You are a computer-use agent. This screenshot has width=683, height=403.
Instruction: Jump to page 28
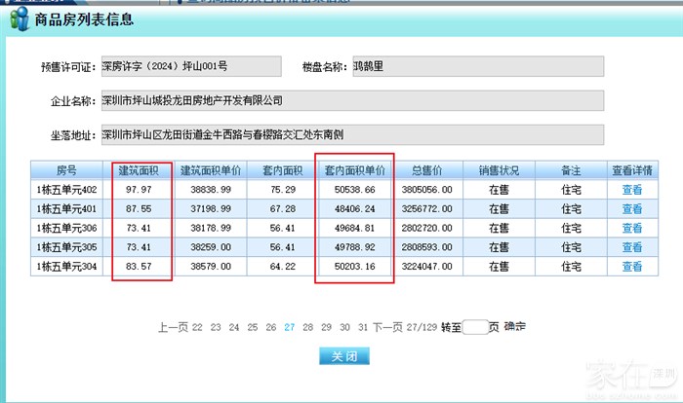[308, 327]
